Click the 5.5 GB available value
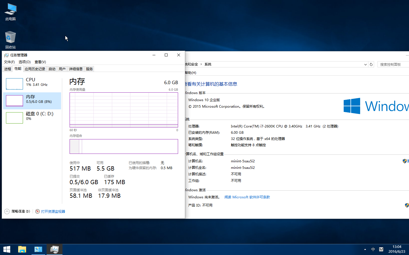Screen dimensions: 409x255 tap(105, 169)
